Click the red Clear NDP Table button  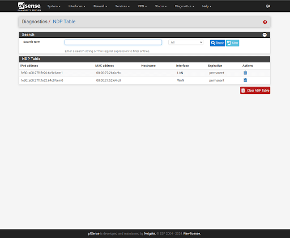coord(255,91)
